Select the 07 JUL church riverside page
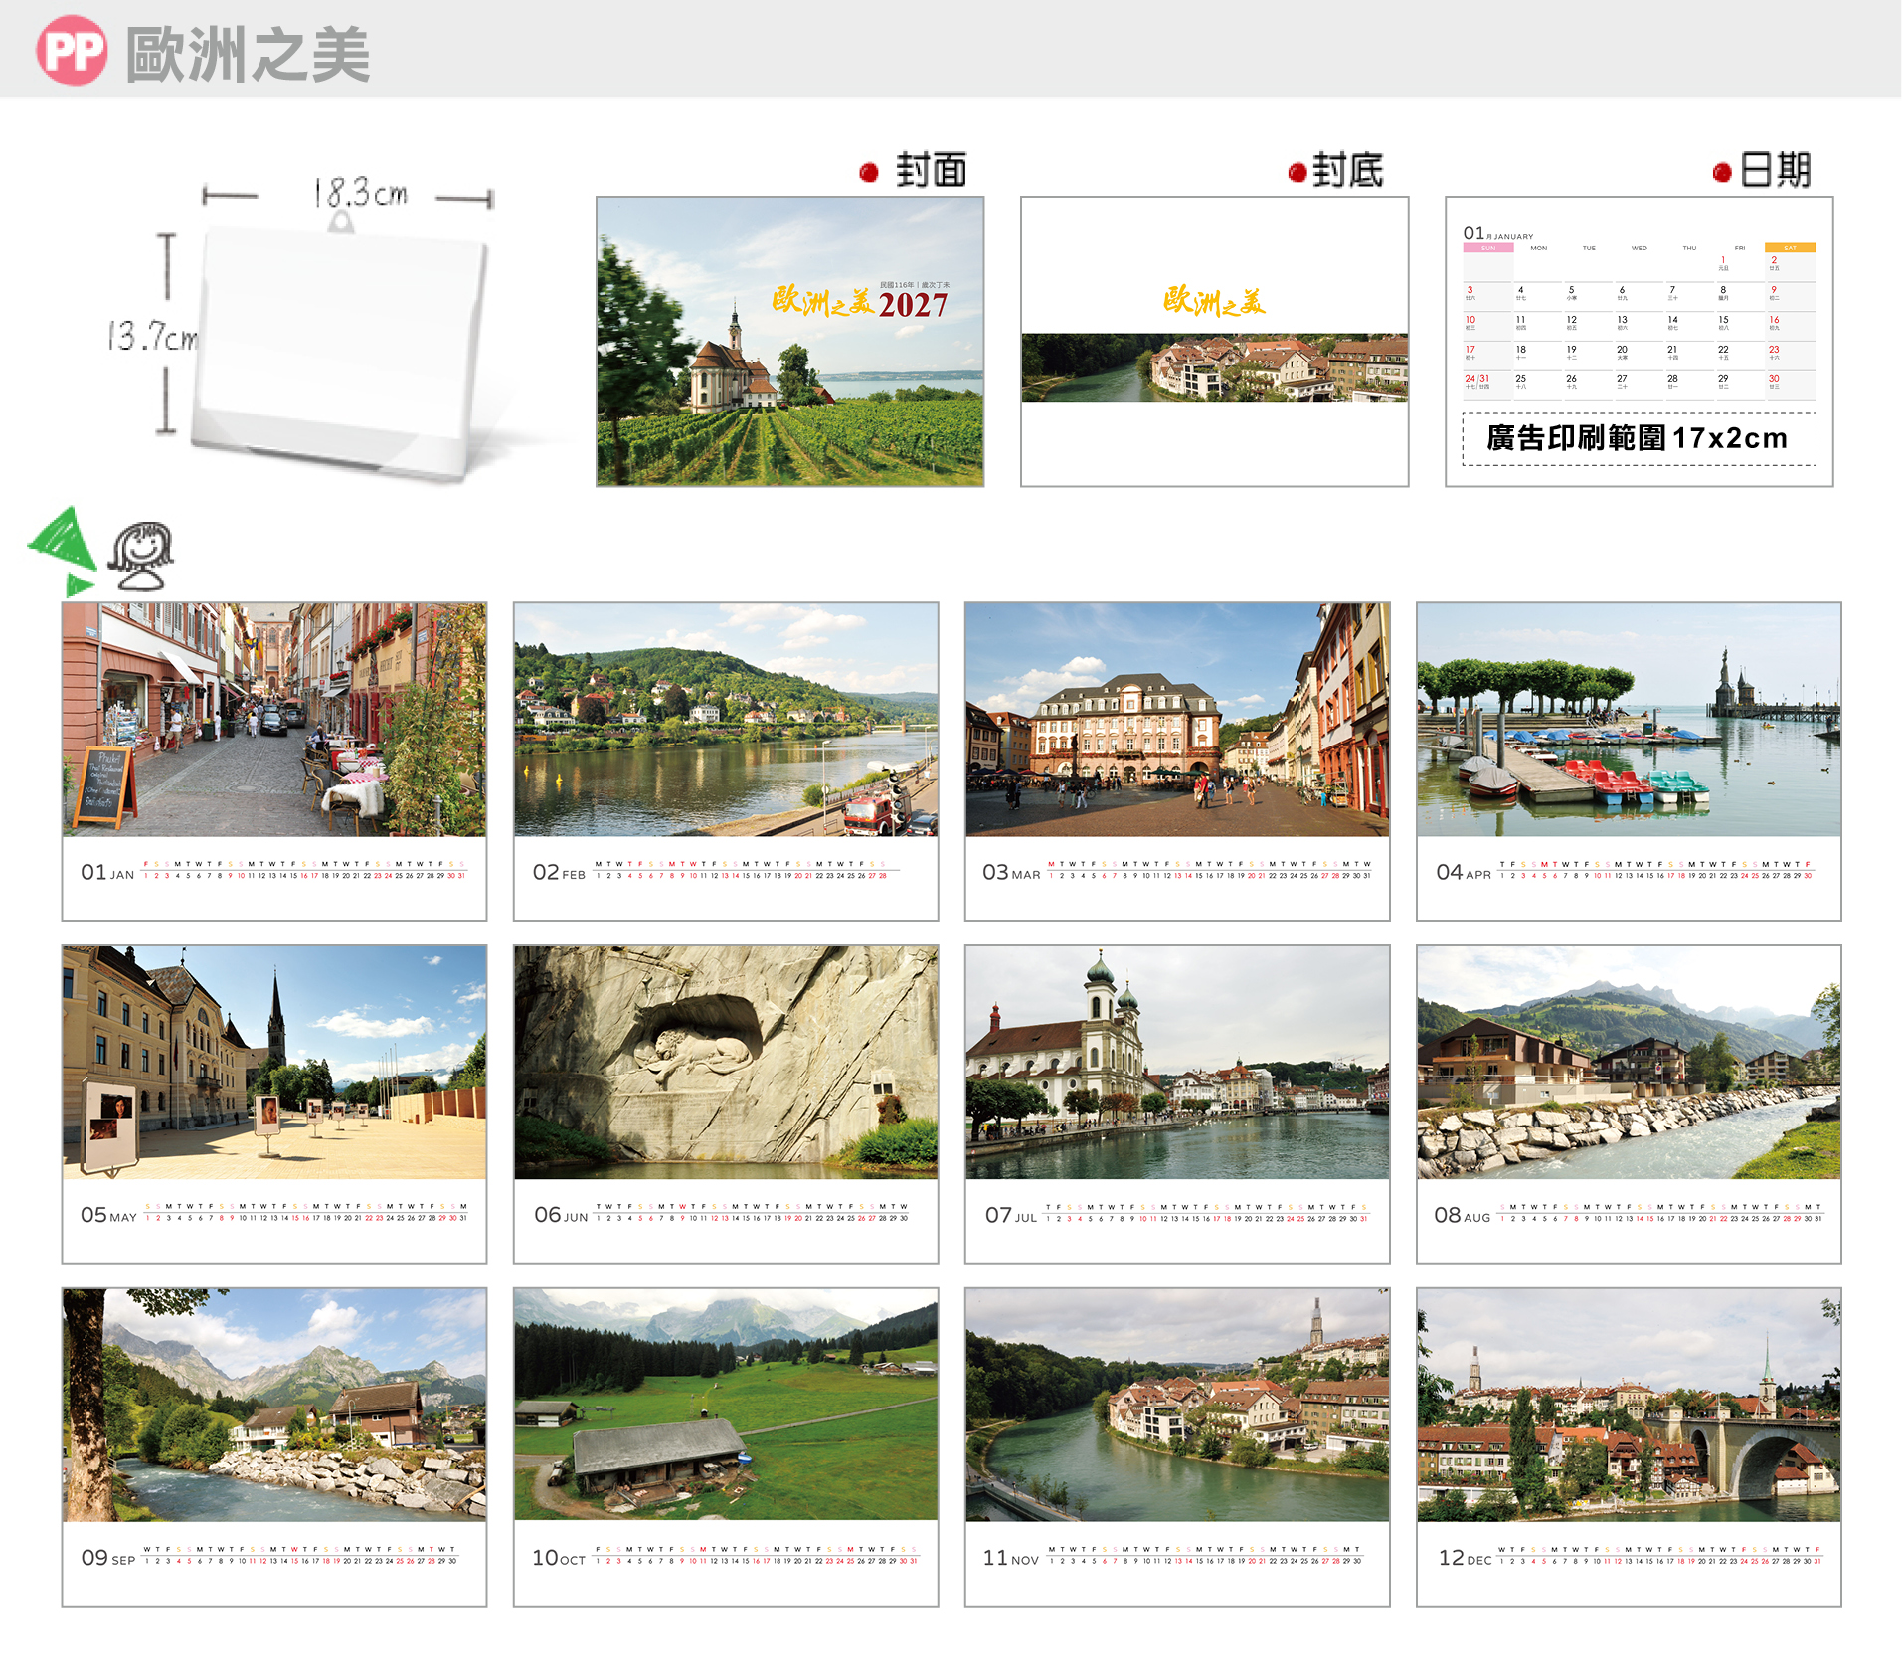1902x1657 pixels. 1177,1104
